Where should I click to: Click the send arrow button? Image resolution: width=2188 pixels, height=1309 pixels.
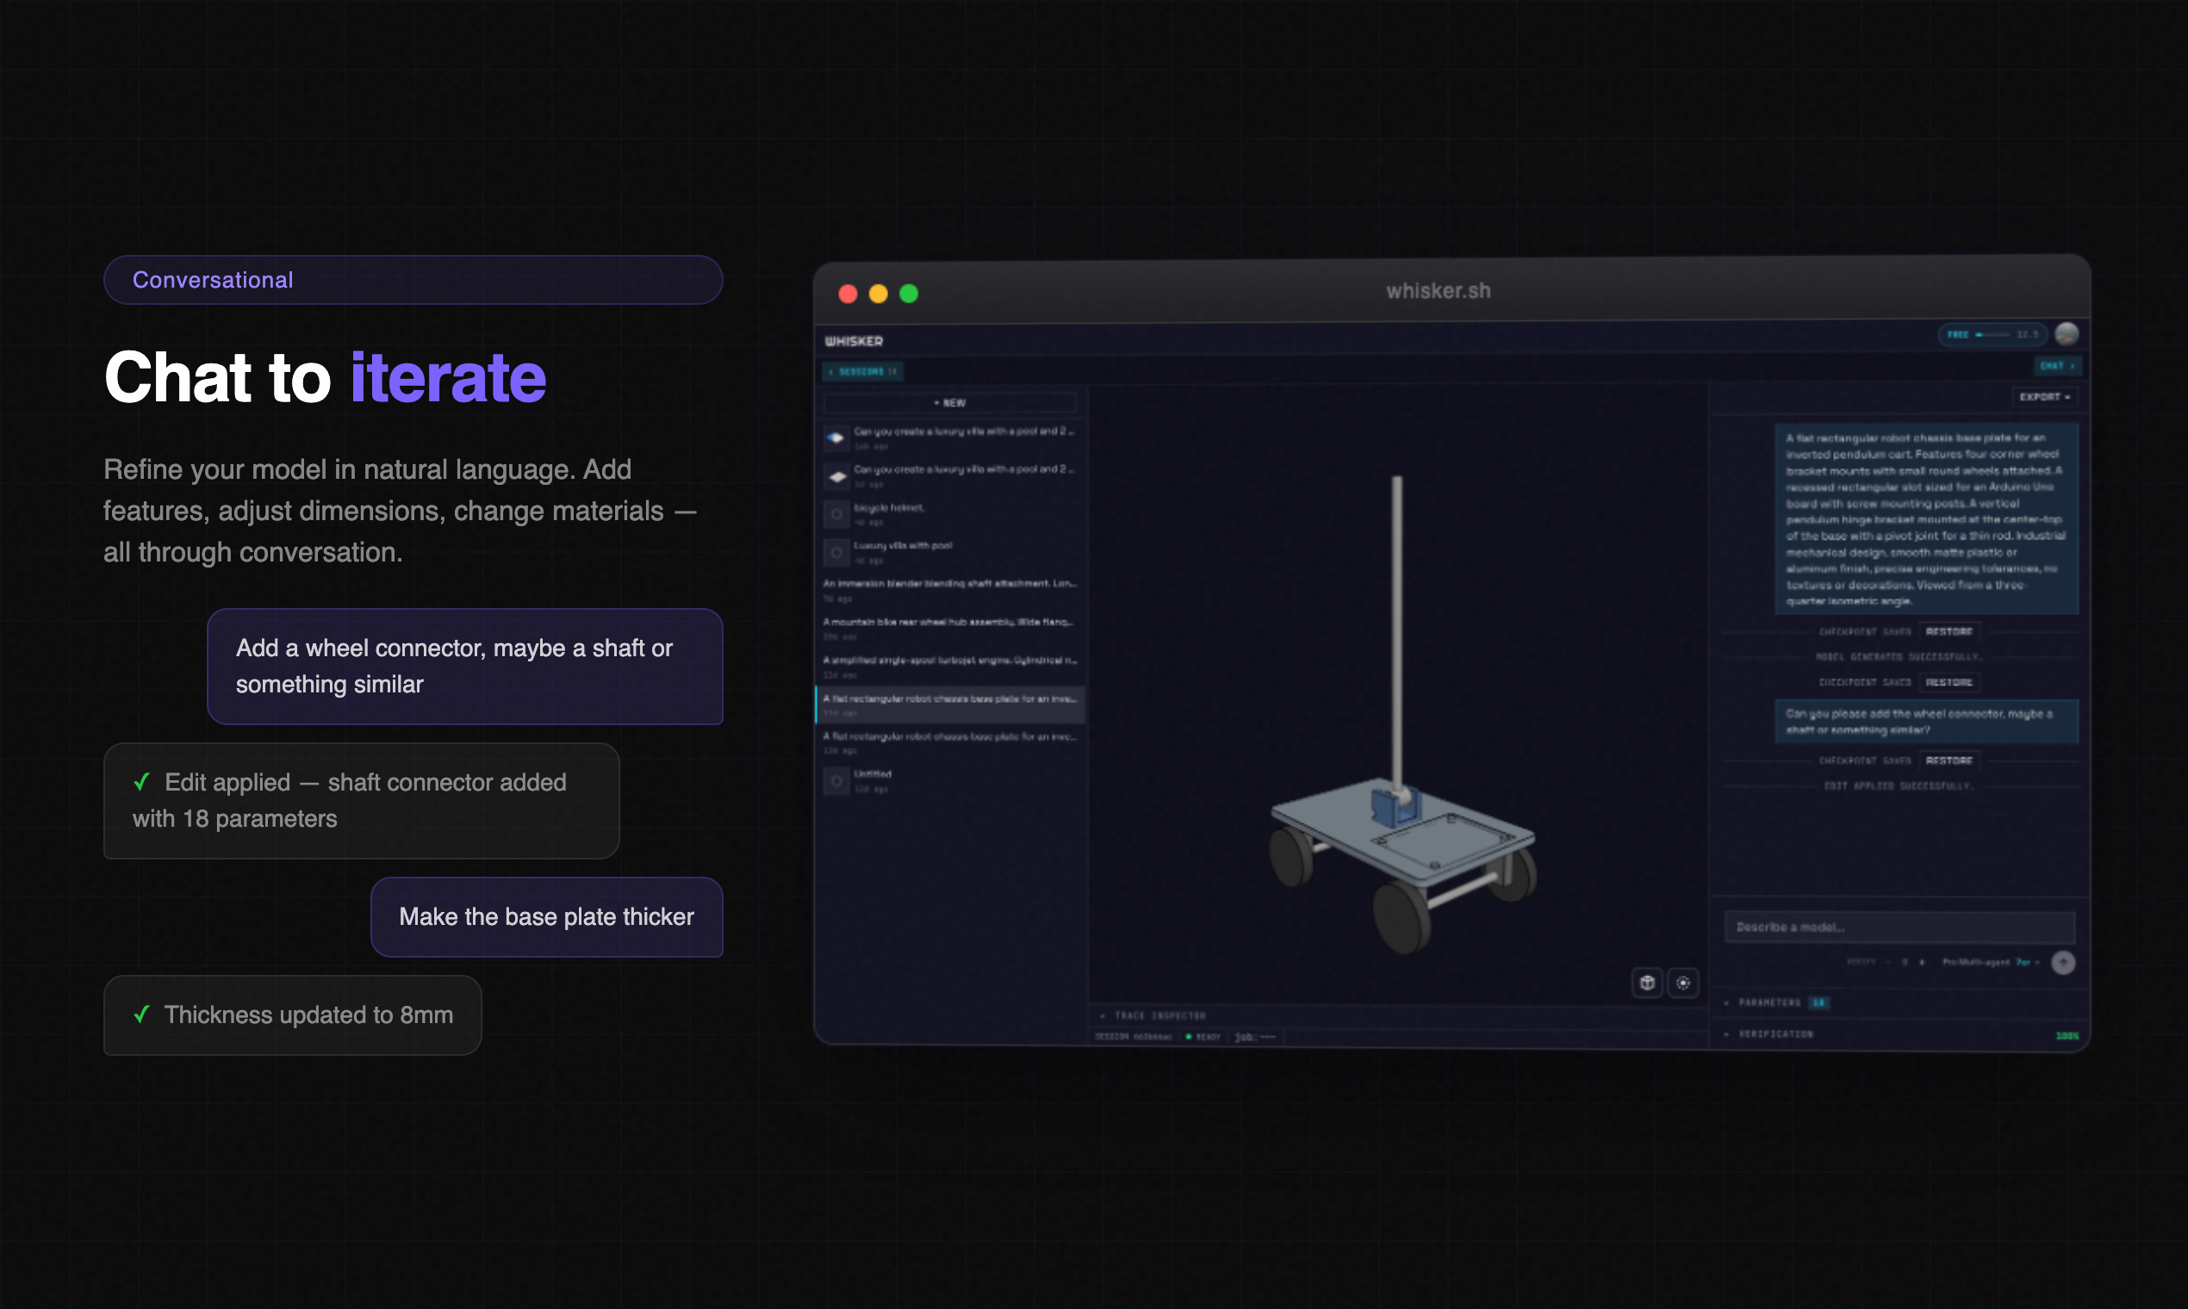(2064, 962)
